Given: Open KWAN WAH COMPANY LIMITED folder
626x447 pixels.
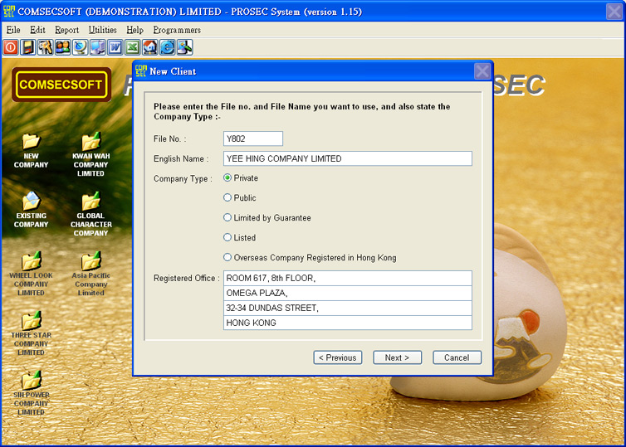Looking at the screenshot, I should point(90,142).
